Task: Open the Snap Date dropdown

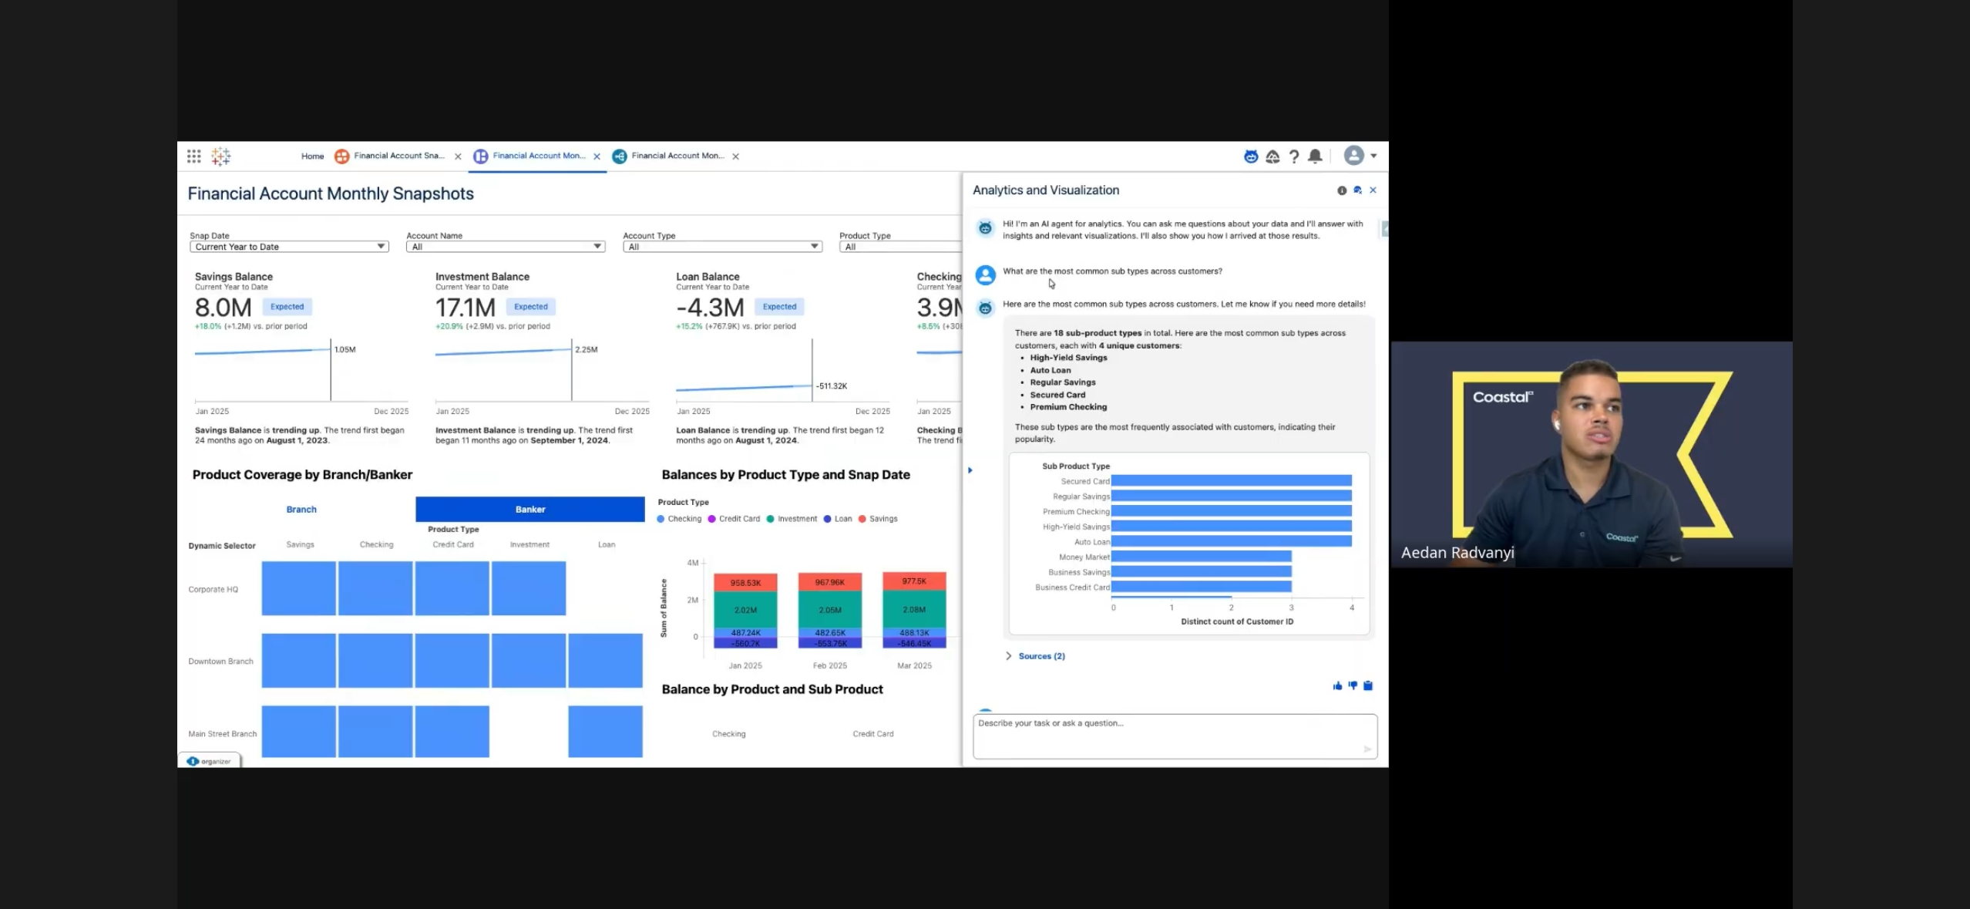Action: (x=289, y=247)
